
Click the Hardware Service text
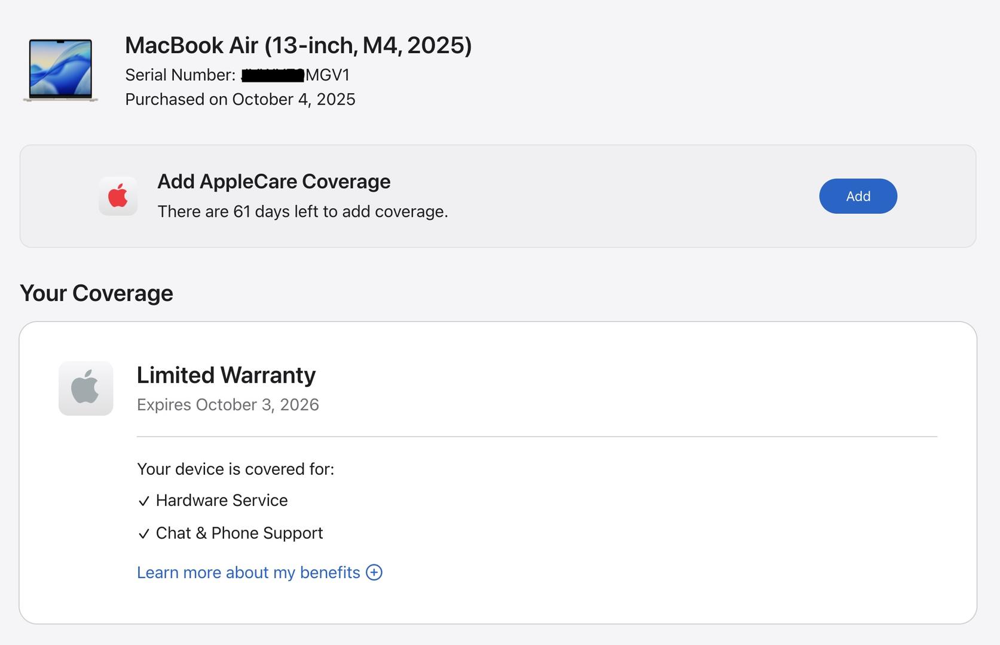point(222,500)
